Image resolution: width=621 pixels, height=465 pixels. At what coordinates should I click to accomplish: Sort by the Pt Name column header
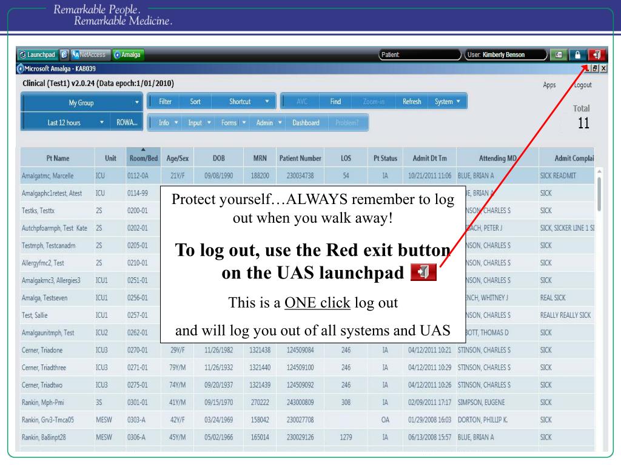pyautogui.click(x=58, y=158)
